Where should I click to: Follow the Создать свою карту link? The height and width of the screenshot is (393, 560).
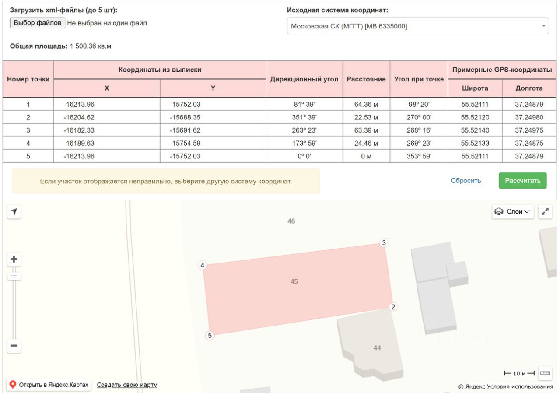click(127, 385)
